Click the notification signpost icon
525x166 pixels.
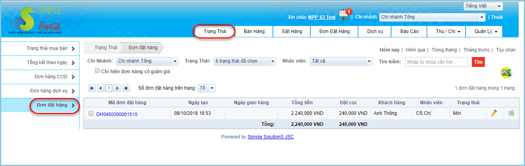[x=344, y=15]
